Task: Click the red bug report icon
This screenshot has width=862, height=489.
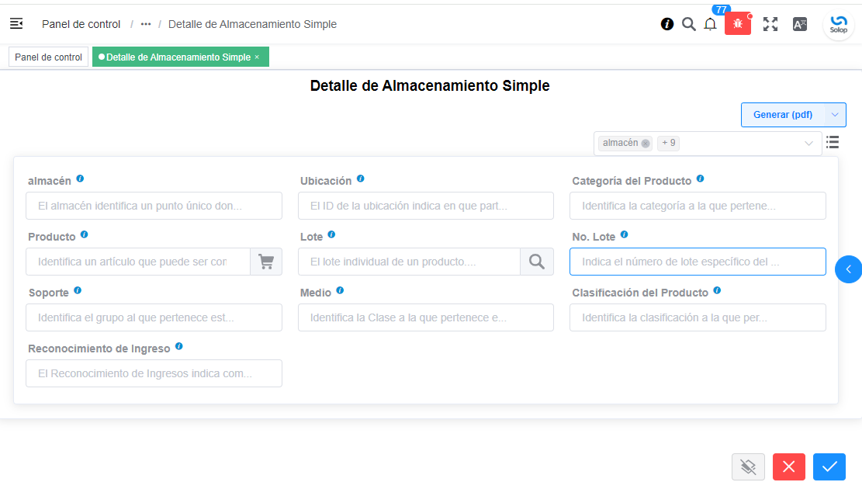Action: point(737,24)
